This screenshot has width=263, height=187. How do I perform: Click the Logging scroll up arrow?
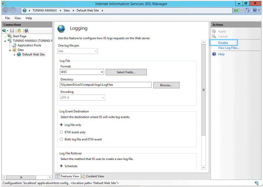coord(203,42)
